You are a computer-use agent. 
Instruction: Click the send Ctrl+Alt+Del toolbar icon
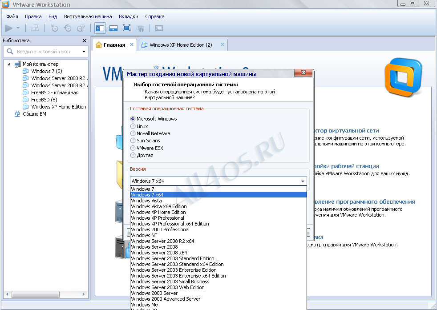[x=35, y=28]
